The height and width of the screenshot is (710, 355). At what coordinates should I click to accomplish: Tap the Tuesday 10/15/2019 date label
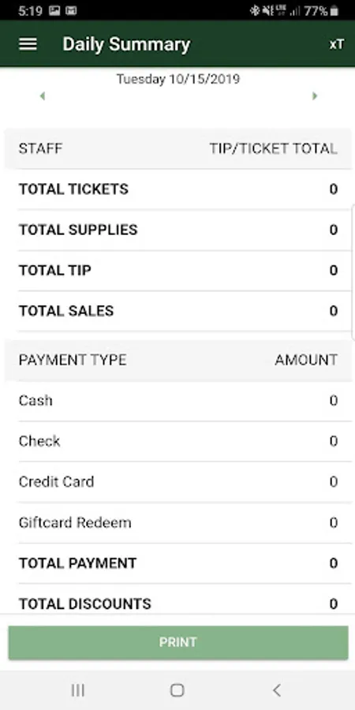click(178, 79)
